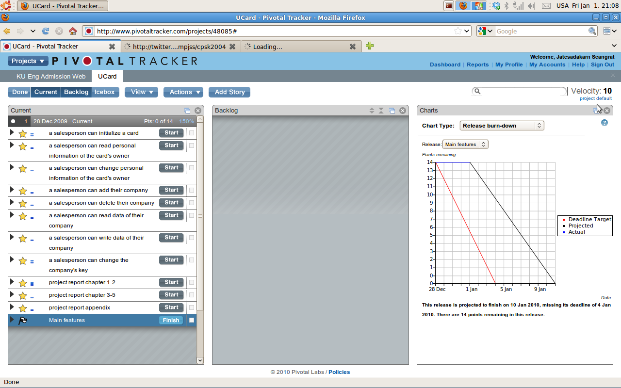The image size is (621, 388).
Task: Close the Loading tab
Action: (353, 47)
